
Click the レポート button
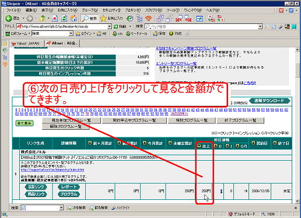[x=69, y=187]
